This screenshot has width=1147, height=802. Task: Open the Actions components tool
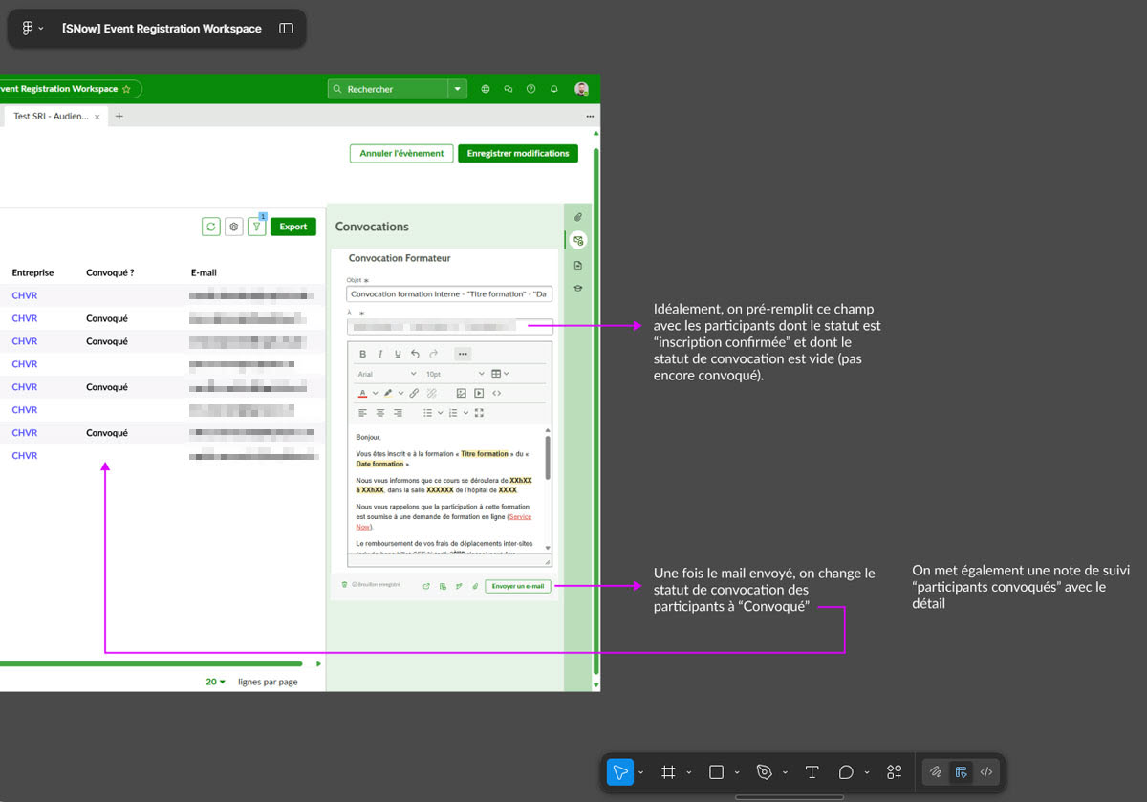click(894, 772)
